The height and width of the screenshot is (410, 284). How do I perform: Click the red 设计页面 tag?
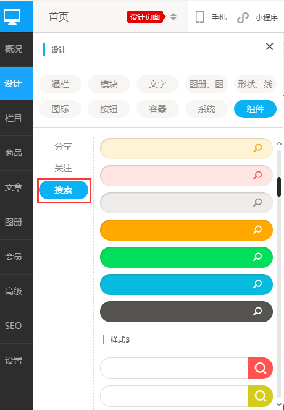[x=146, y=17]
